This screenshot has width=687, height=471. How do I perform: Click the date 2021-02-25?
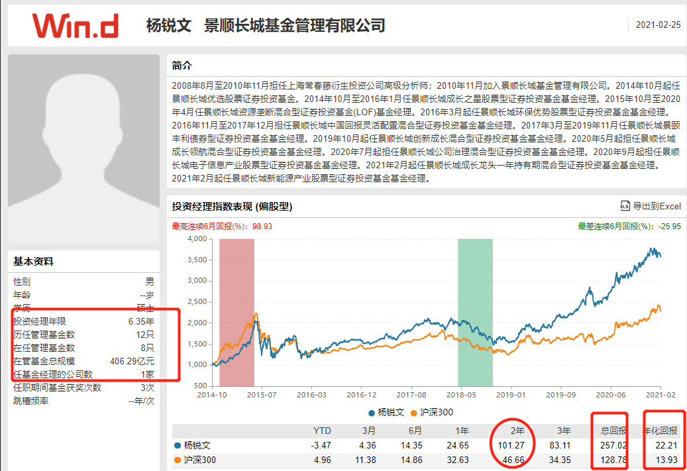[658, 25]
